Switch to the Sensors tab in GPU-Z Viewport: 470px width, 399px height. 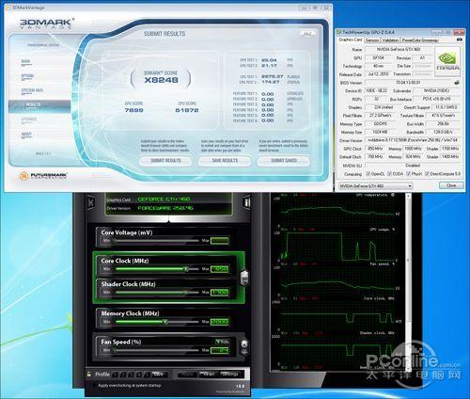(372, 40)
